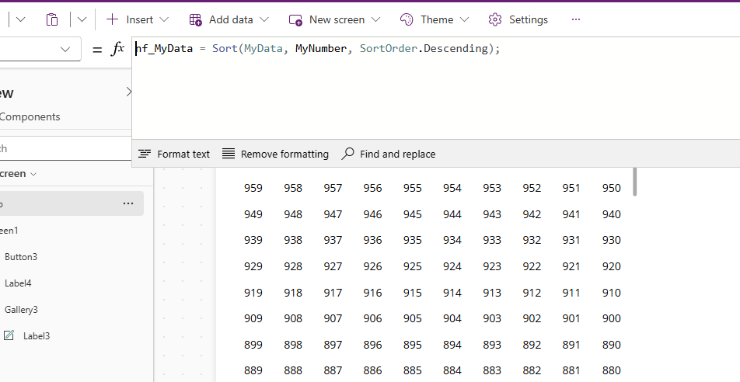Click the gallery cell showing 885
The height and width of the screenshot is (382, 740).
pos(413,370)
